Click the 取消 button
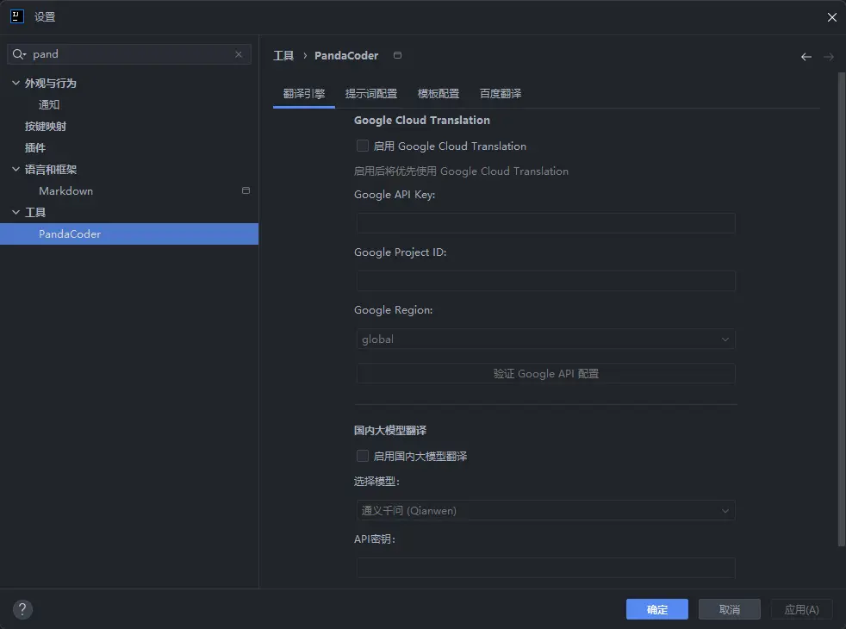 pos(730,609)
